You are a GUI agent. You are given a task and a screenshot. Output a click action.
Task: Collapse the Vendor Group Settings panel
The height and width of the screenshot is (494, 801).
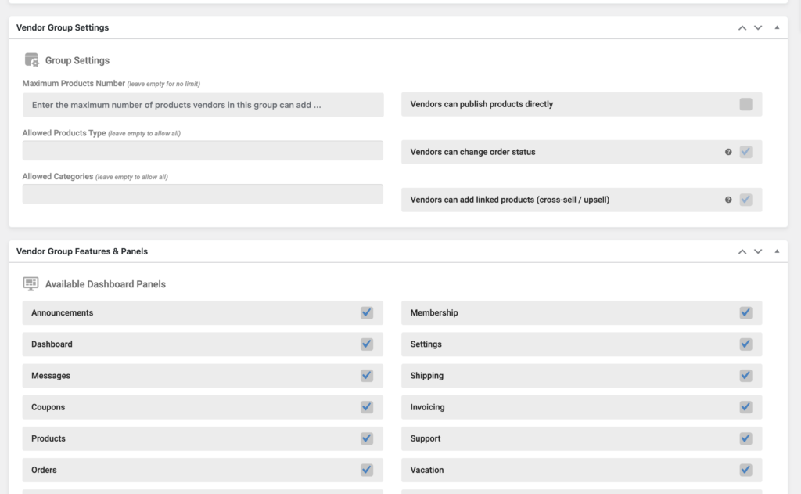(x=777, y=27)
